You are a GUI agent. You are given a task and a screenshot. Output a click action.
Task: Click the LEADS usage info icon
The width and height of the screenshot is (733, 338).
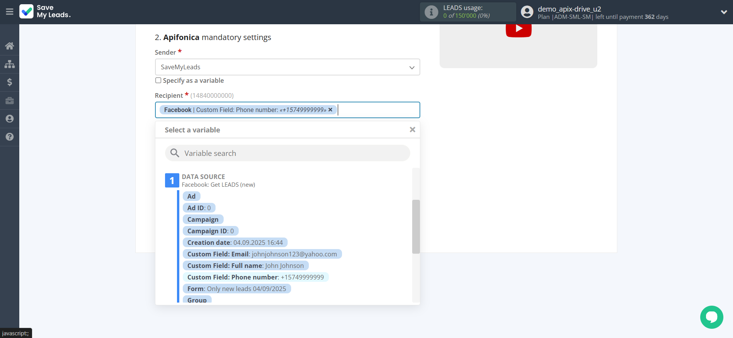click(x=431, y=12)
